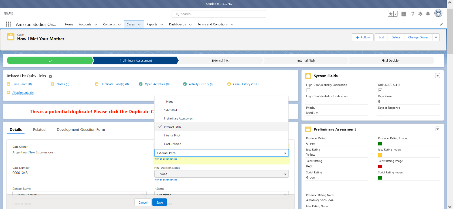Click the Internal Pitch path stage
Screen dimensions: 453x209
pos(306,60)
